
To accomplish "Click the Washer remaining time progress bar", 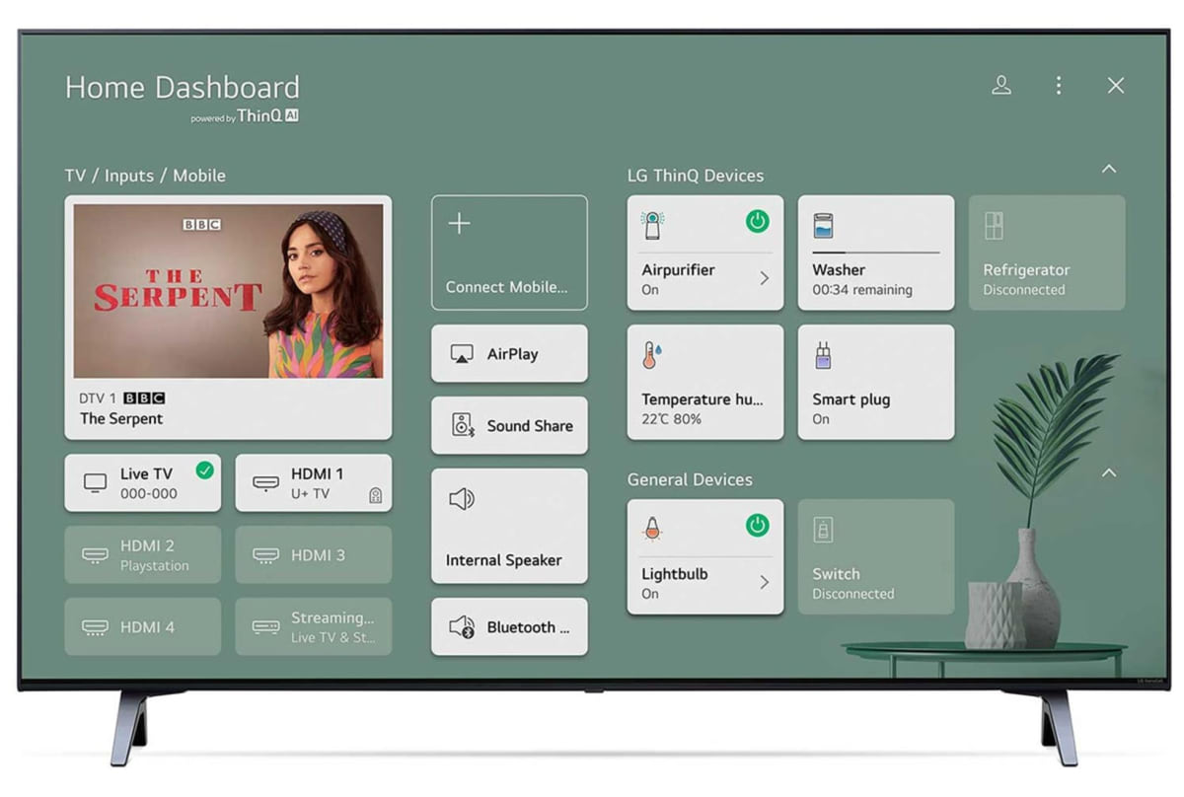I will (876, 253).
